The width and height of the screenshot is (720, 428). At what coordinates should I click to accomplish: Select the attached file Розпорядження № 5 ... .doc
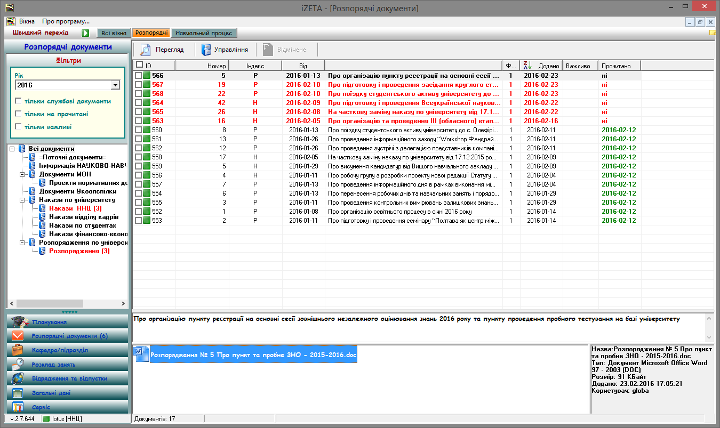point(253,354)
